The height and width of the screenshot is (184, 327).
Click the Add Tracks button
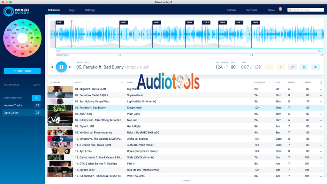(x=22, y=71)
